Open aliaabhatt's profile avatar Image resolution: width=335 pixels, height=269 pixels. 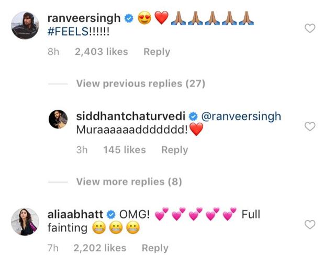(x=25, y=221)
